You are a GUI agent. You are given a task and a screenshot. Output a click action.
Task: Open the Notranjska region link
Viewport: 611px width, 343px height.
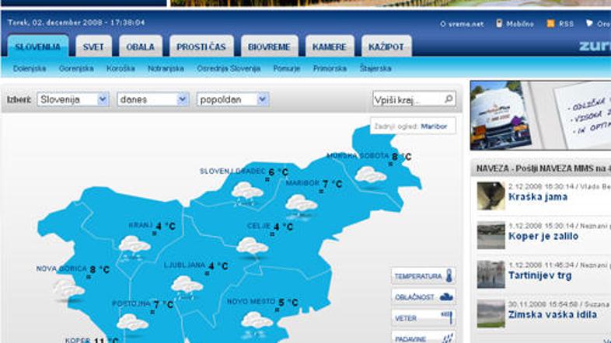tap(166, 68)
